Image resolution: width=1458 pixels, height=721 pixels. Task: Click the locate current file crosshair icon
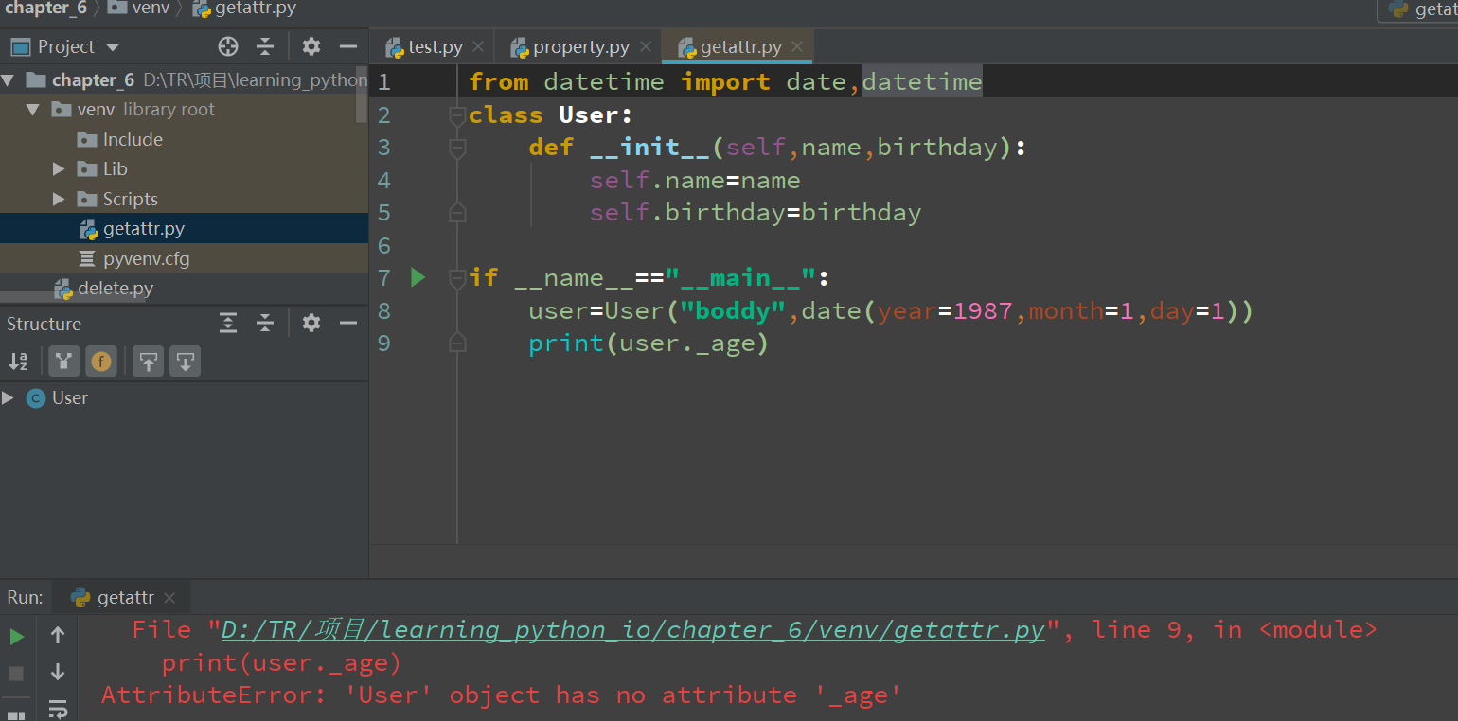click(x=228, y=46)
